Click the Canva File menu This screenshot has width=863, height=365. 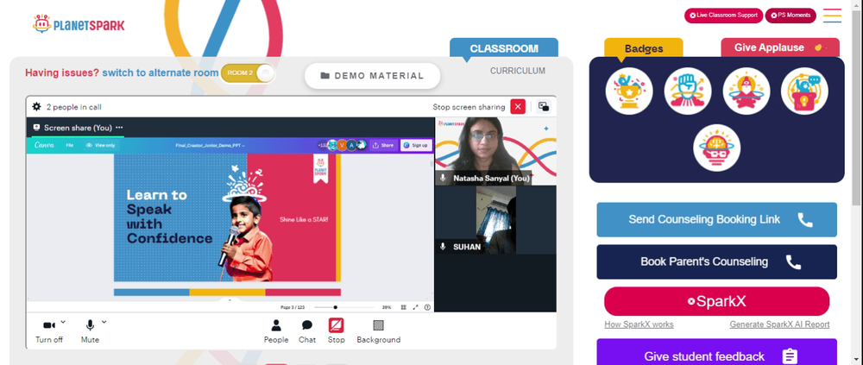(x=70, y=145)
